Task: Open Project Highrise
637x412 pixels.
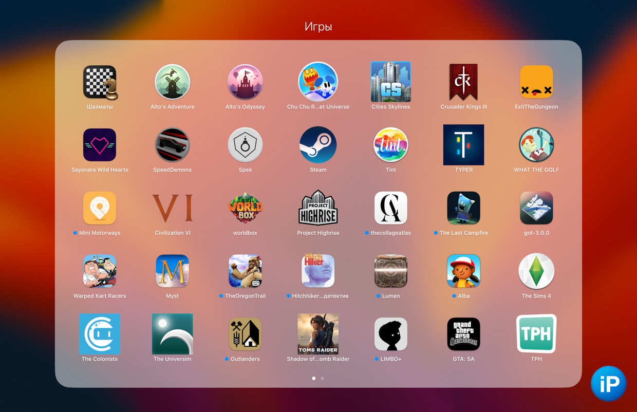Action: pos(318,208)
